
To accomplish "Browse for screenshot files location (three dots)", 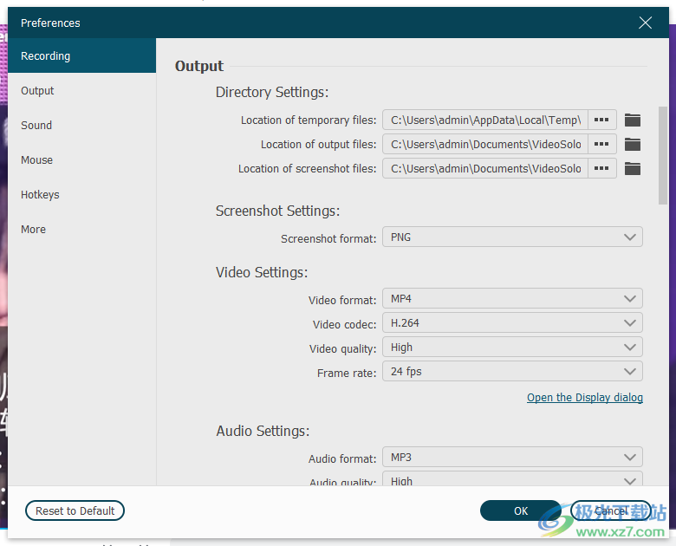I will coord(601,168).
